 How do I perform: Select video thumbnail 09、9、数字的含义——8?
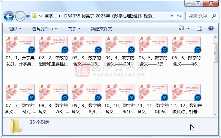(86, 92)
